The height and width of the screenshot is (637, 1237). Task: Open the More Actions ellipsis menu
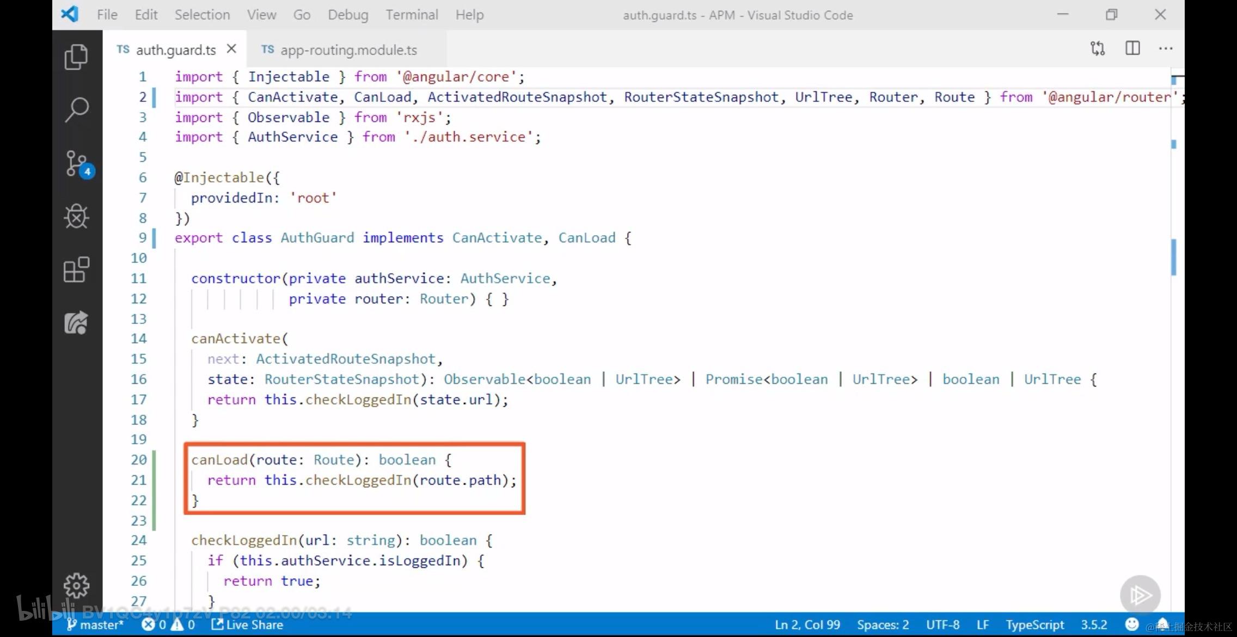click(x=1166, y=48)
